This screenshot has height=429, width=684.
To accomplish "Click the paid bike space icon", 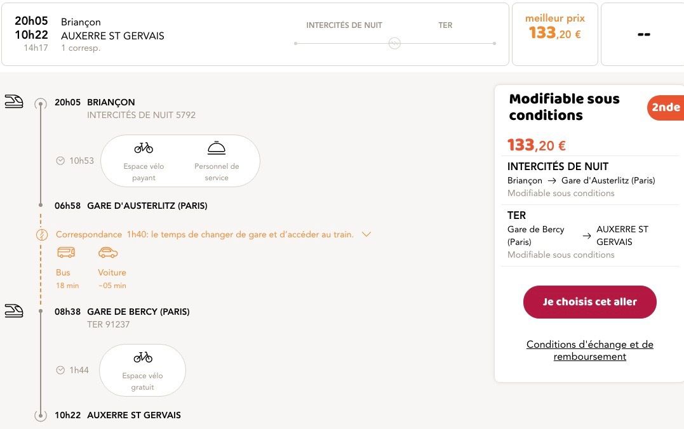I will click(x=144, y=148).
